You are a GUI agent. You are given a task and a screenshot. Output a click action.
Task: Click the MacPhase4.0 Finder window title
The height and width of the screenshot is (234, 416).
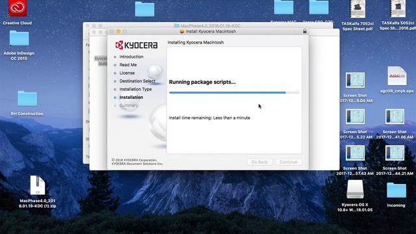click(x=211, y=26)
